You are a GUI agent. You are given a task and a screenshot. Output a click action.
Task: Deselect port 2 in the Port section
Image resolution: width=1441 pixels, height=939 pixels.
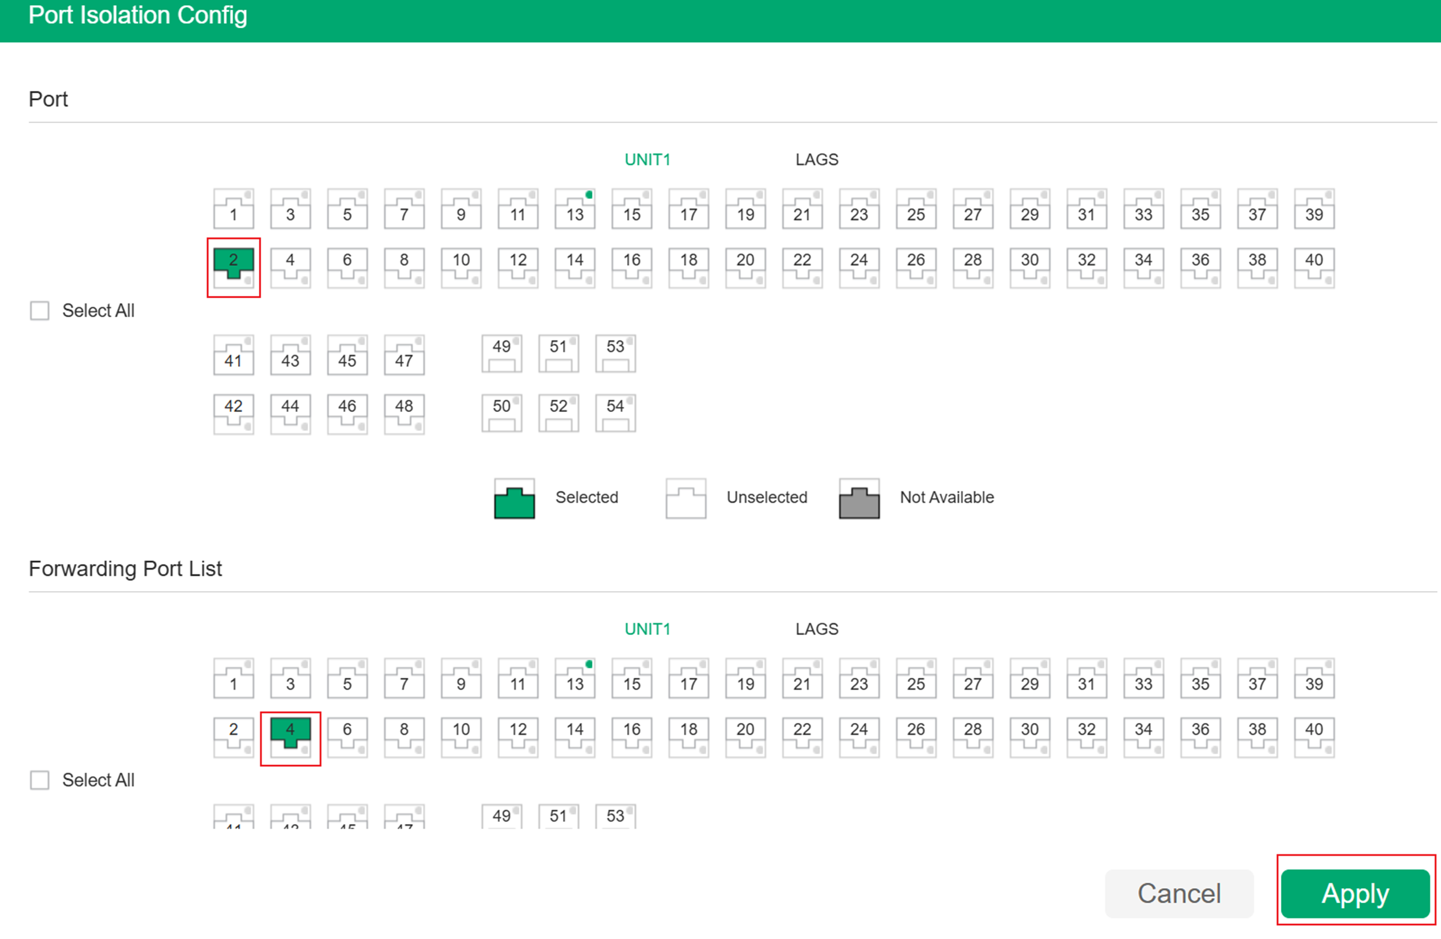coord(233,268)
